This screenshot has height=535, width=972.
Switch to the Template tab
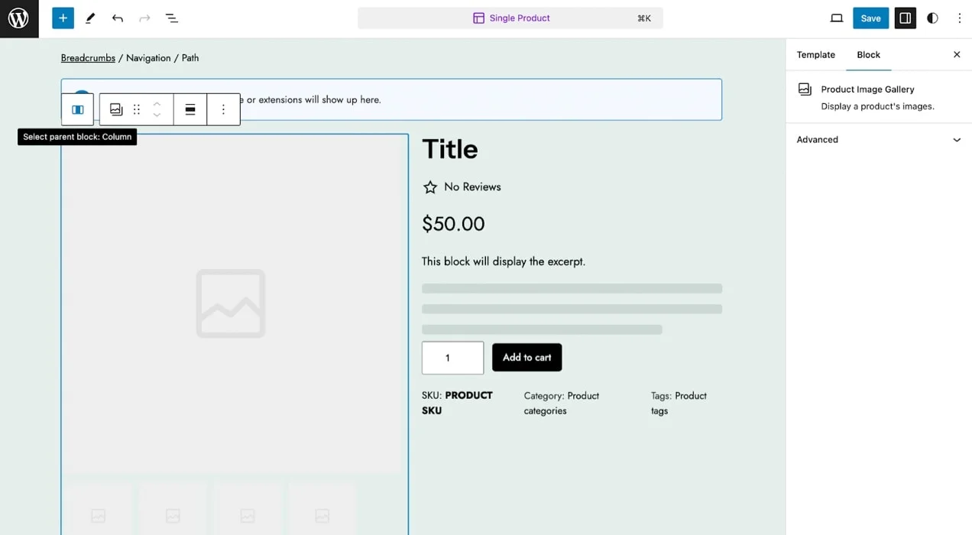(x=815, y=55)
